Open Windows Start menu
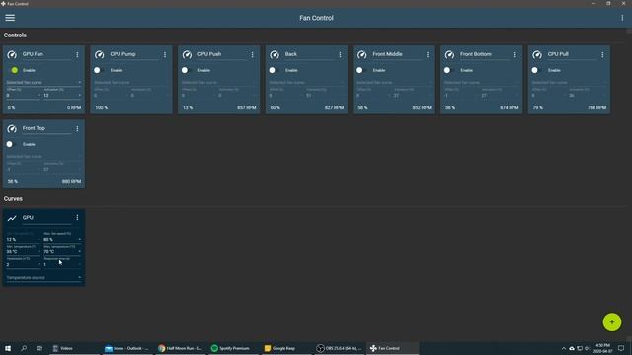 tap(8, 348)
